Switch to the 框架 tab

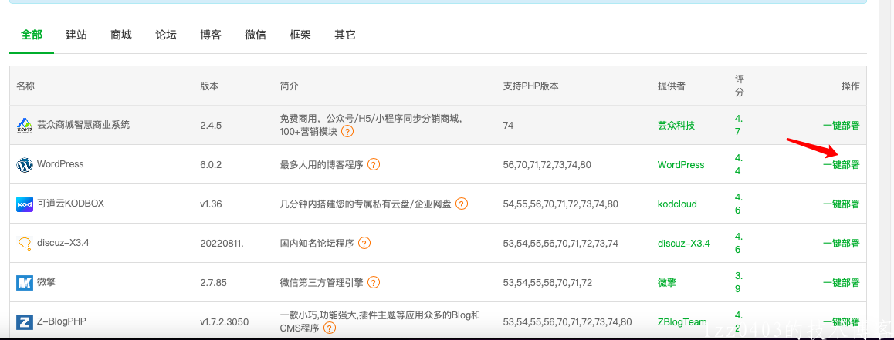[300, 35]
